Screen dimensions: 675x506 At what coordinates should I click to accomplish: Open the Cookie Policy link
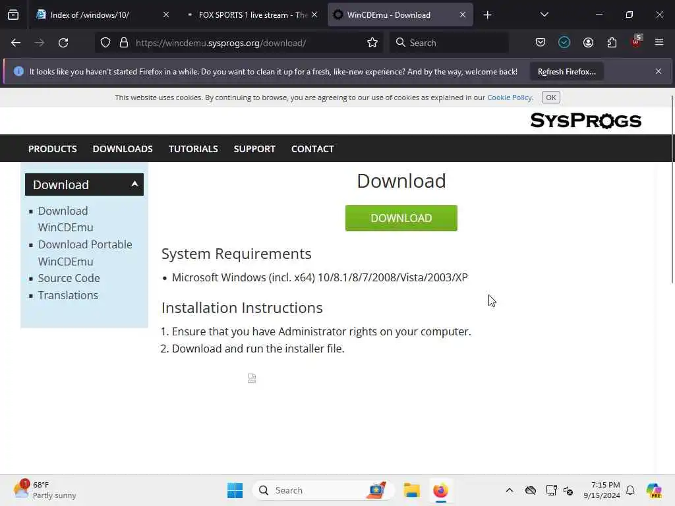pyautogui.click(x=510, y=98)
